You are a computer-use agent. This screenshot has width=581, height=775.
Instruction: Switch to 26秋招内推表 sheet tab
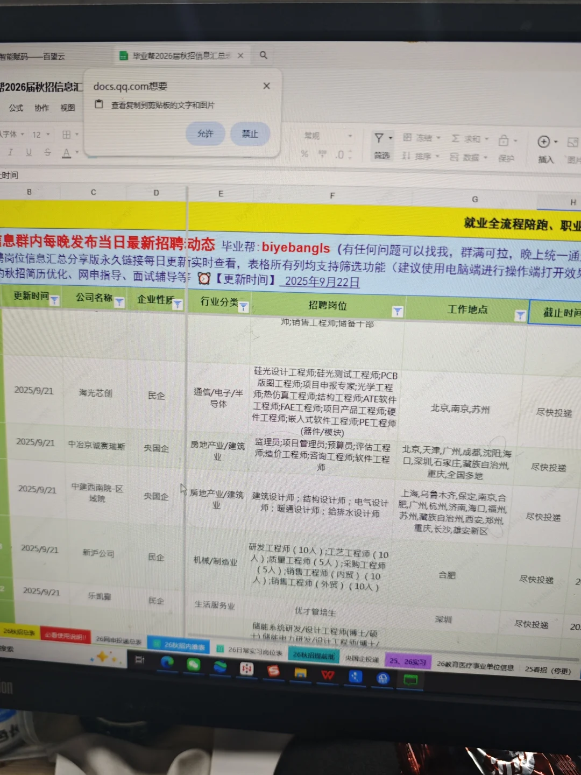[x=180, y=645]
